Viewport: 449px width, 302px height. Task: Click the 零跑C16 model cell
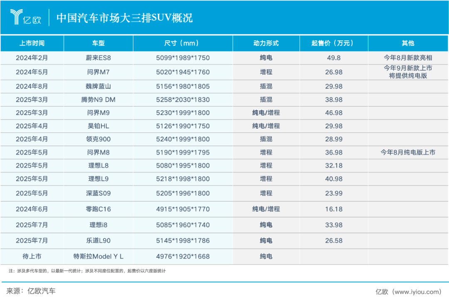[x=98, y=209]
